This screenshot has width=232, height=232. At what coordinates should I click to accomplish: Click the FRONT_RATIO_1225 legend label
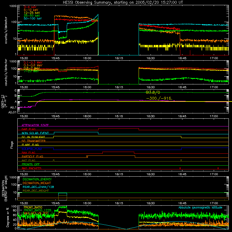[x=37, y=210]
